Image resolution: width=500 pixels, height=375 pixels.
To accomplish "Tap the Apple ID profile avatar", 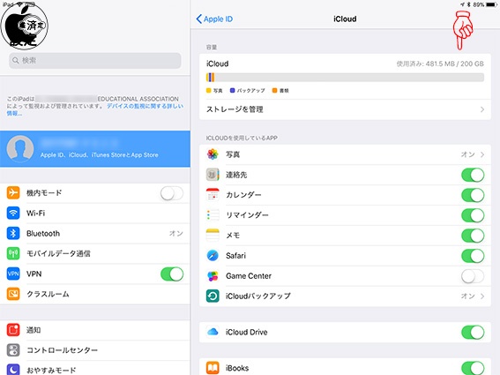I will tap(20, 148).
